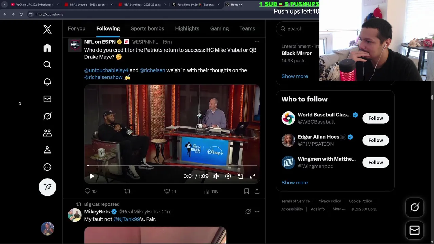Screen dimensions: 434x244
Task: Go back in browser
Action: point(5,14)
